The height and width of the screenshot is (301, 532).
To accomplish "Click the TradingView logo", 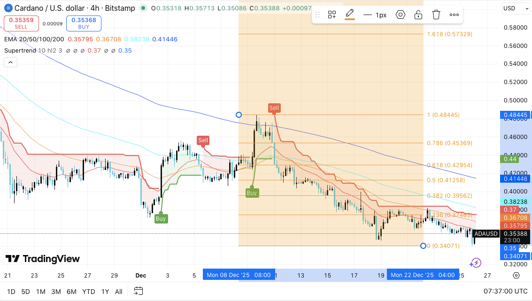I will click(43, 259).
